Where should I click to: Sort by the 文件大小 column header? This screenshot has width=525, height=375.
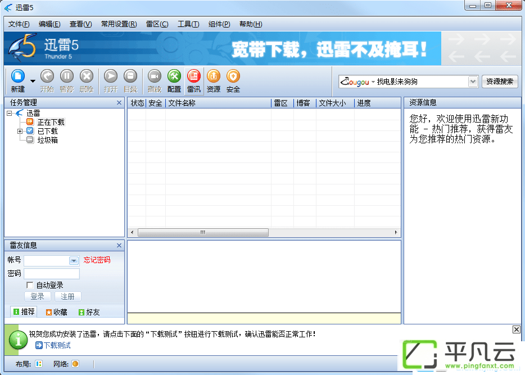coord(335,103)
